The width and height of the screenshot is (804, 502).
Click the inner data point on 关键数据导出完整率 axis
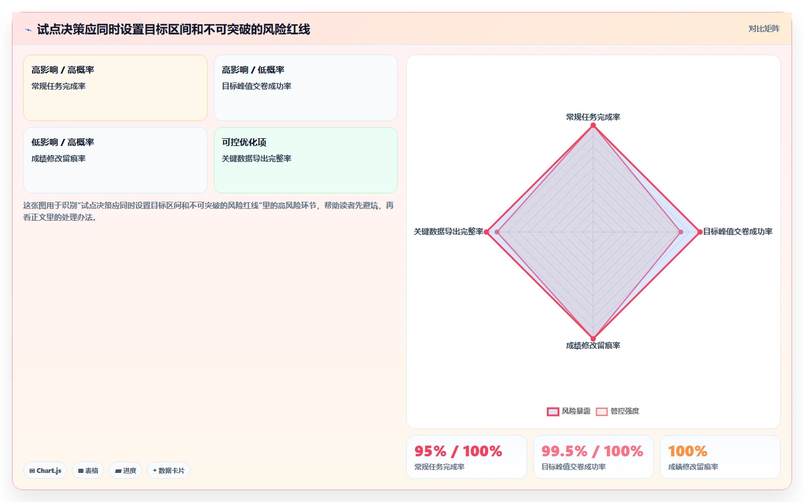pos(497,231)
